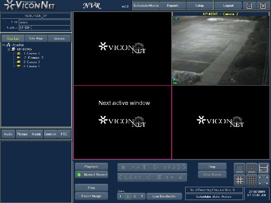Click the 2/10/2009 date and time display
The width and height of the screenshot is (271, 203).
257,194
